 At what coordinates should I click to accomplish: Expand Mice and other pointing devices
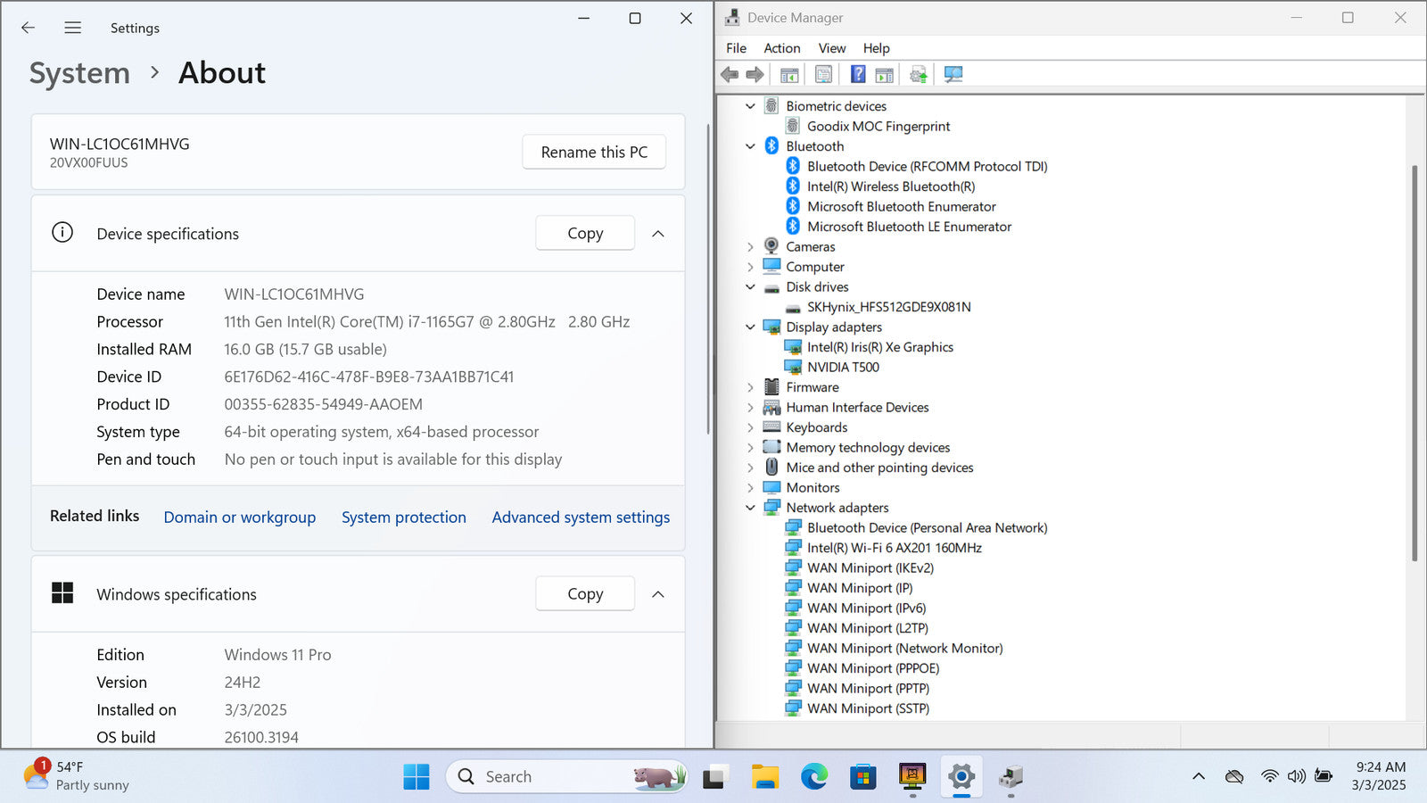(x=750, y=468)
